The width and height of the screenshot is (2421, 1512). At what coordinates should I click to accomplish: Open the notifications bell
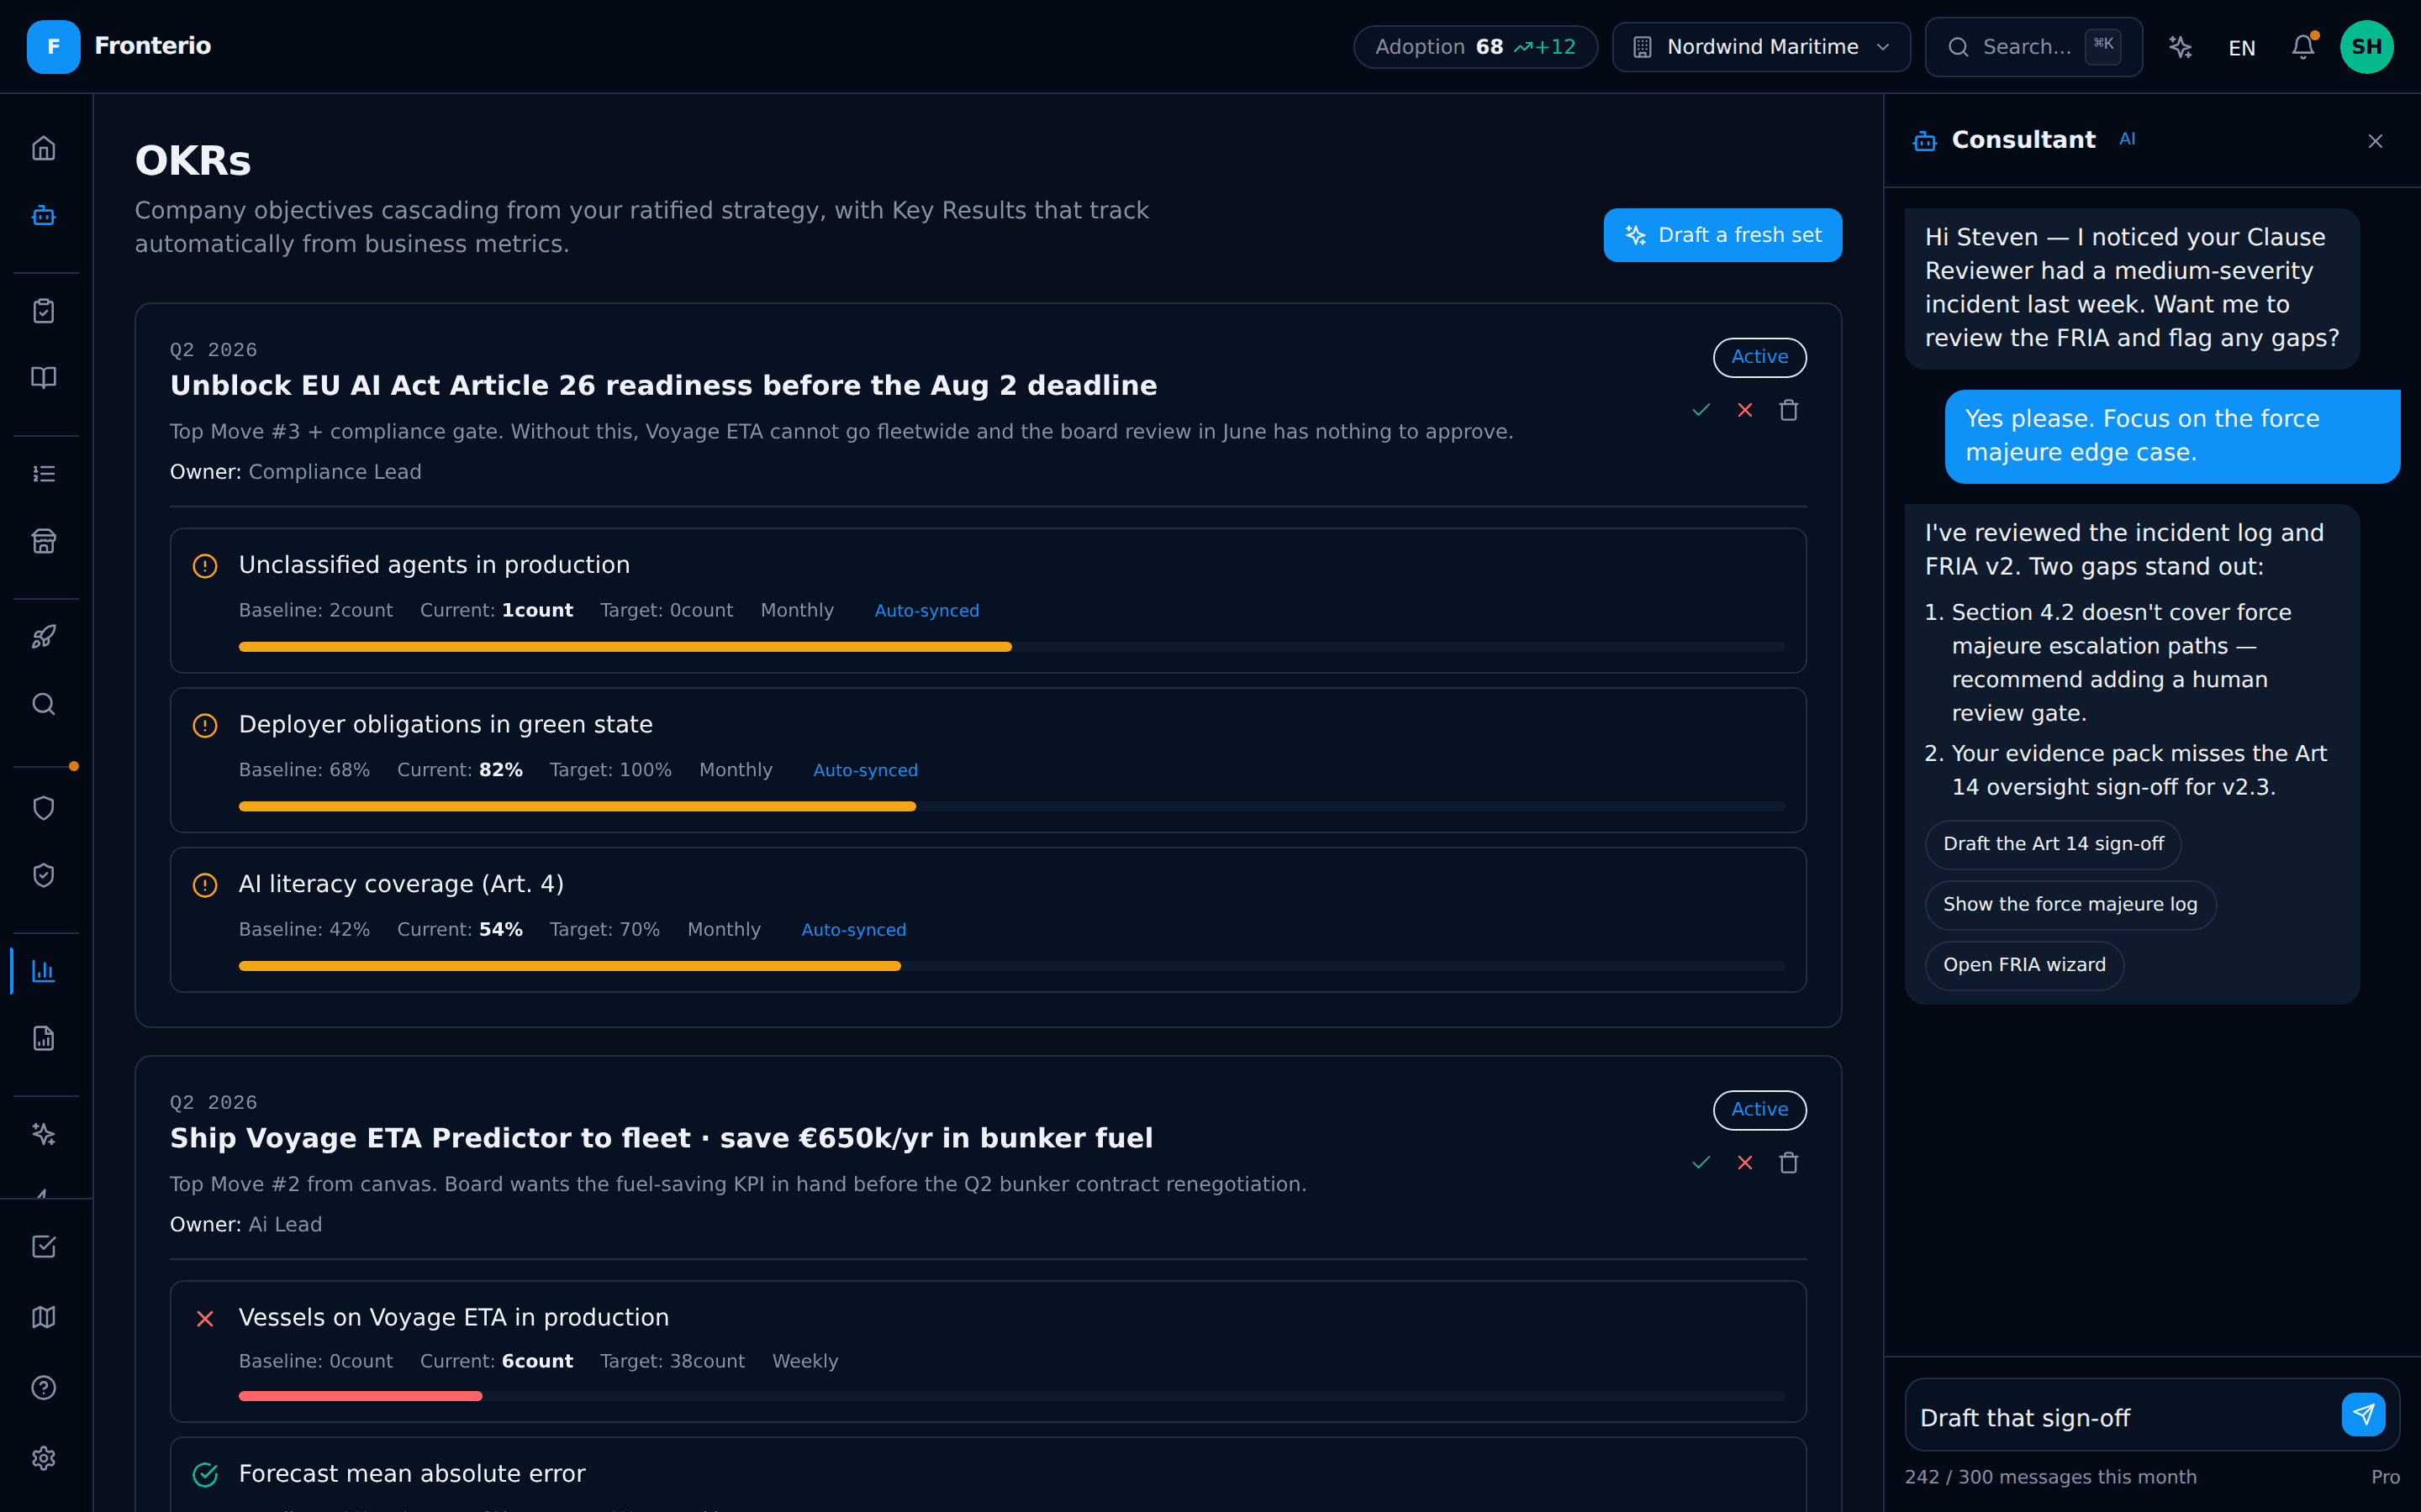[2303, 47]
